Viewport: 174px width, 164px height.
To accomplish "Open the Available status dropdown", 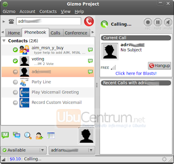I will pyautogui.click(x=23, y=150).
